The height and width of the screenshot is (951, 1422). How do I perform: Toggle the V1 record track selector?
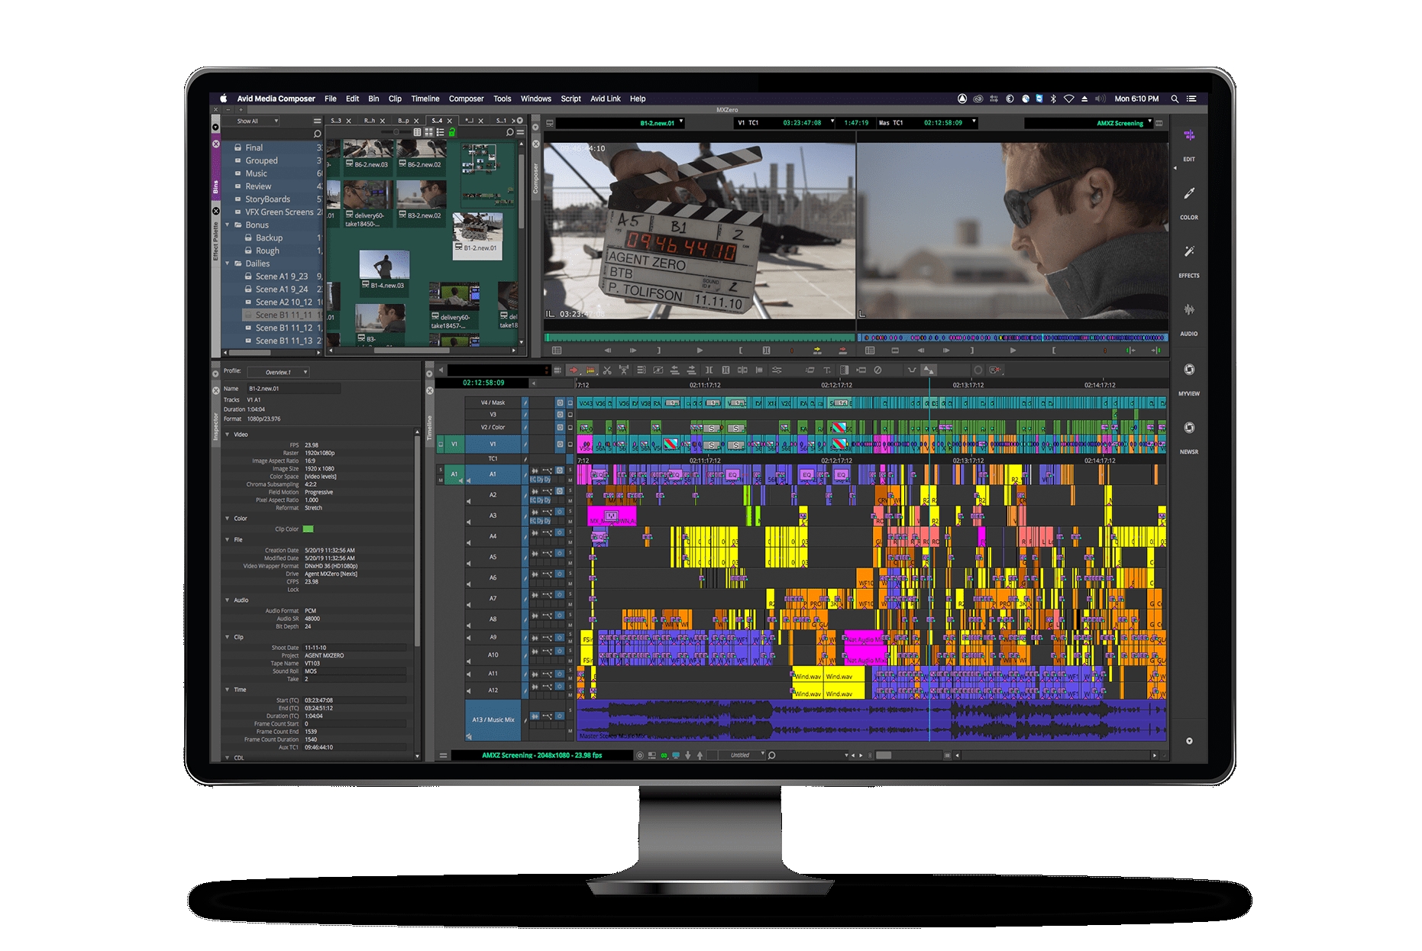493,444
